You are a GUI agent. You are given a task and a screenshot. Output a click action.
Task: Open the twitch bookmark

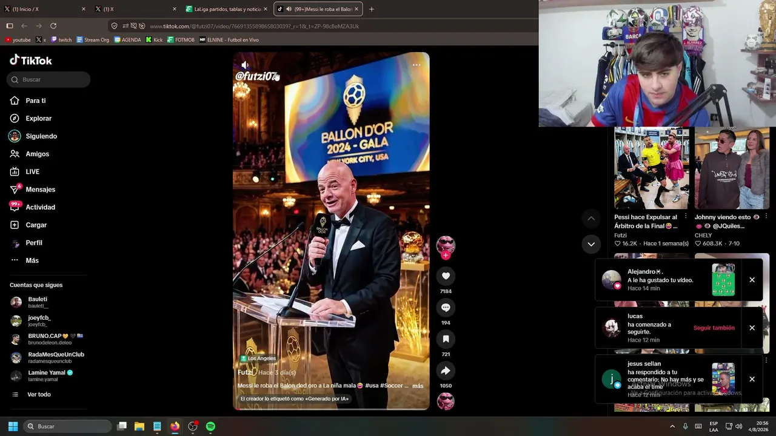pos(61,40)
